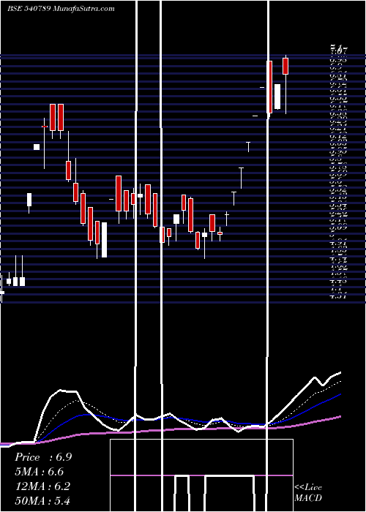This screenshot has height=512, width=366.
Task: Click the '50MA : 5.4' value
Action: [42, 500]
